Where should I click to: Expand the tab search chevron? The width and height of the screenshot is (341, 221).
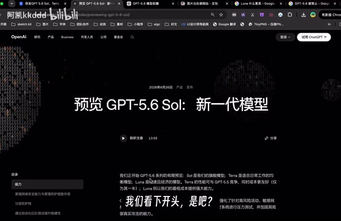(12, 4)
